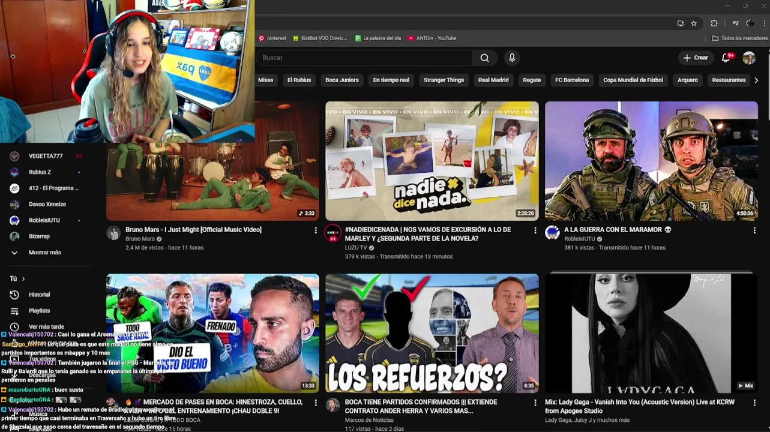Play LOS REFUERZOS? video thumbnail
The image size is (770, 432).
432,333
